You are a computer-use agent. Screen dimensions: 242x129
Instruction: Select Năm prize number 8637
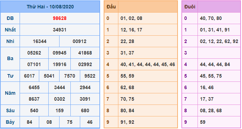[x=34, y=99]
